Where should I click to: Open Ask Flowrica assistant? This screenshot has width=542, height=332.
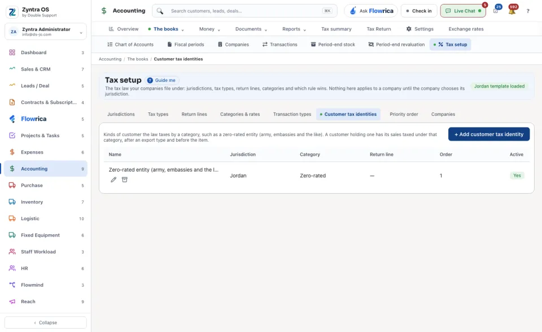click(371, 11)
